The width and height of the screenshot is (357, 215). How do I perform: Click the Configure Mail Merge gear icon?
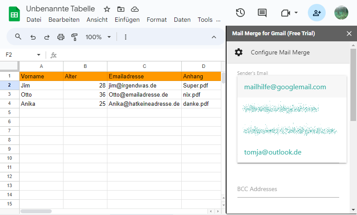[239, 52]
